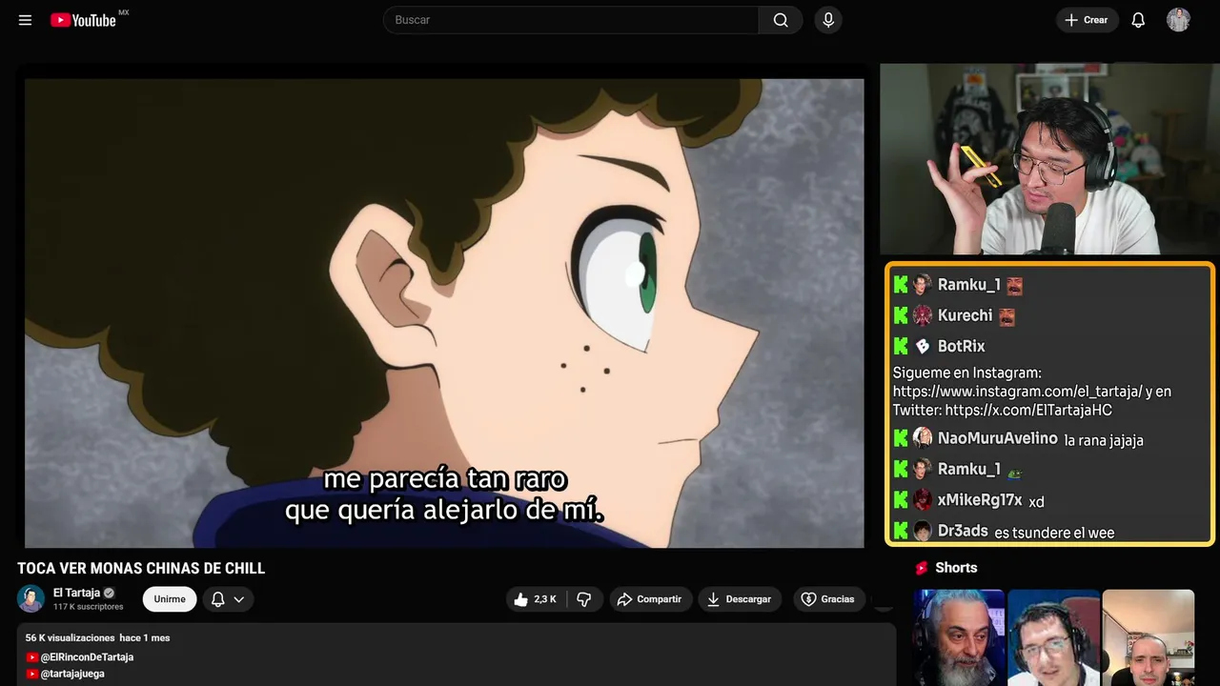Viewport: 1220px width, 686px height.
Task: Click the 56 K visualizaciones info line
Action: 98,637
